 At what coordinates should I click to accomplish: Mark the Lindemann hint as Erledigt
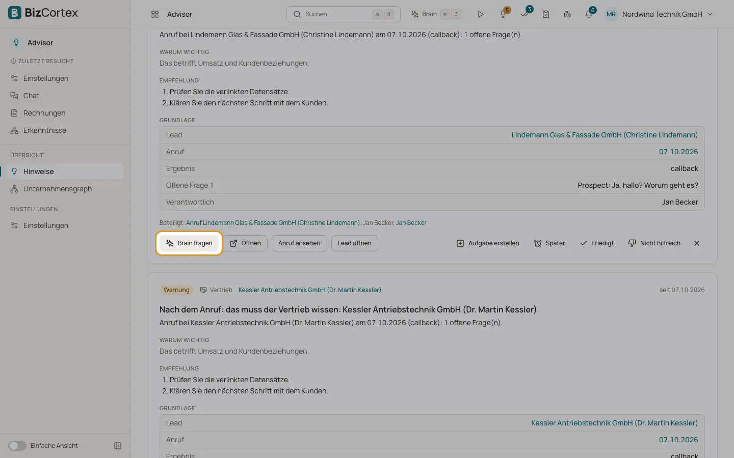click(x=597, y=243)
